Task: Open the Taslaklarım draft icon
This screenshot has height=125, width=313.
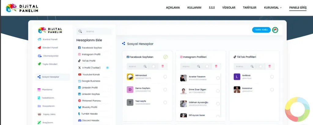Action: [39, 98]
